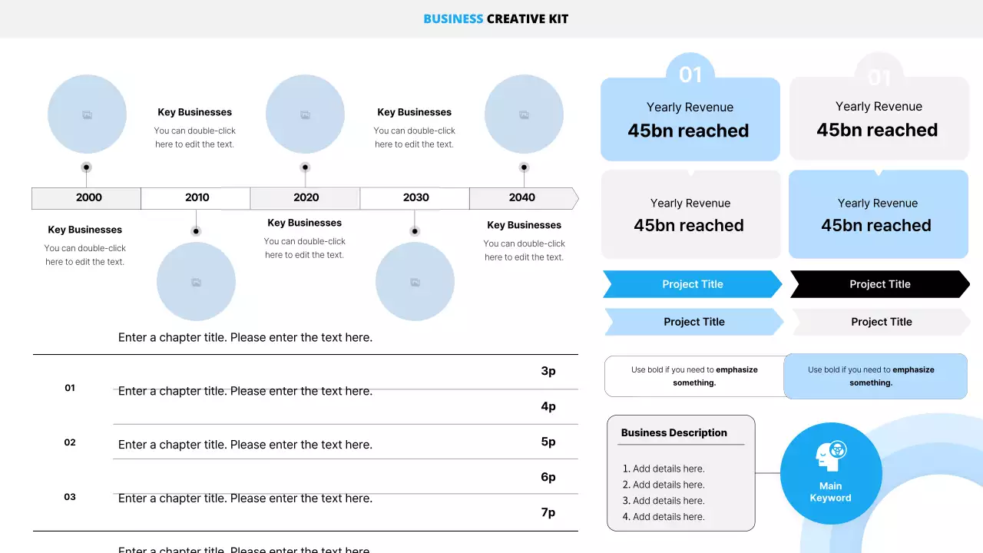Image resolution: width=983 pixels, height=553 pixels.
Task: Click the image placeholder icon below 2030
Action: [x=415, y=283]
